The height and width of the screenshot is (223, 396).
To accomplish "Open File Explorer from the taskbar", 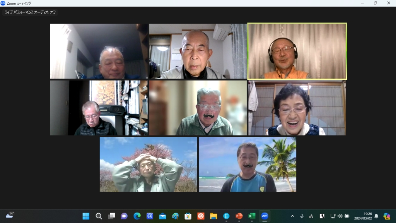I will coord(213,216).
